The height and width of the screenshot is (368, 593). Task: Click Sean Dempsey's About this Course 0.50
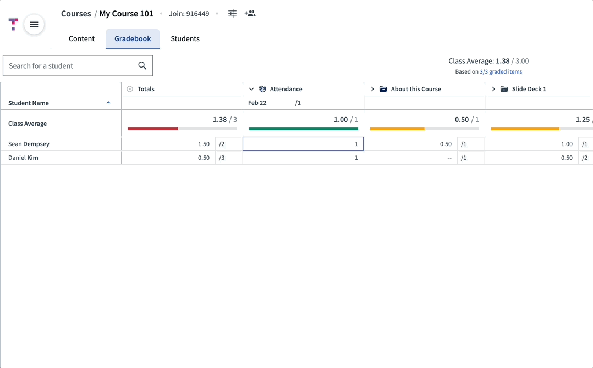pos(446,144)
